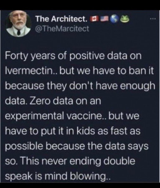Viewport: 160px width, 188px height.
Task: Click the words mind blowing
Action: pos(76,176)
